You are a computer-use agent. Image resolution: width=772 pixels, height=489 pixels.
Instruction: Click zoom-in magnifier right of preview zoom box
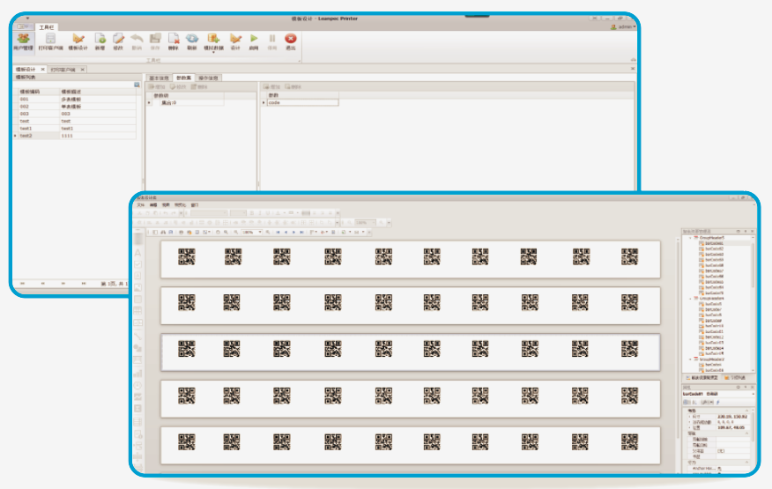click(268, 232)
